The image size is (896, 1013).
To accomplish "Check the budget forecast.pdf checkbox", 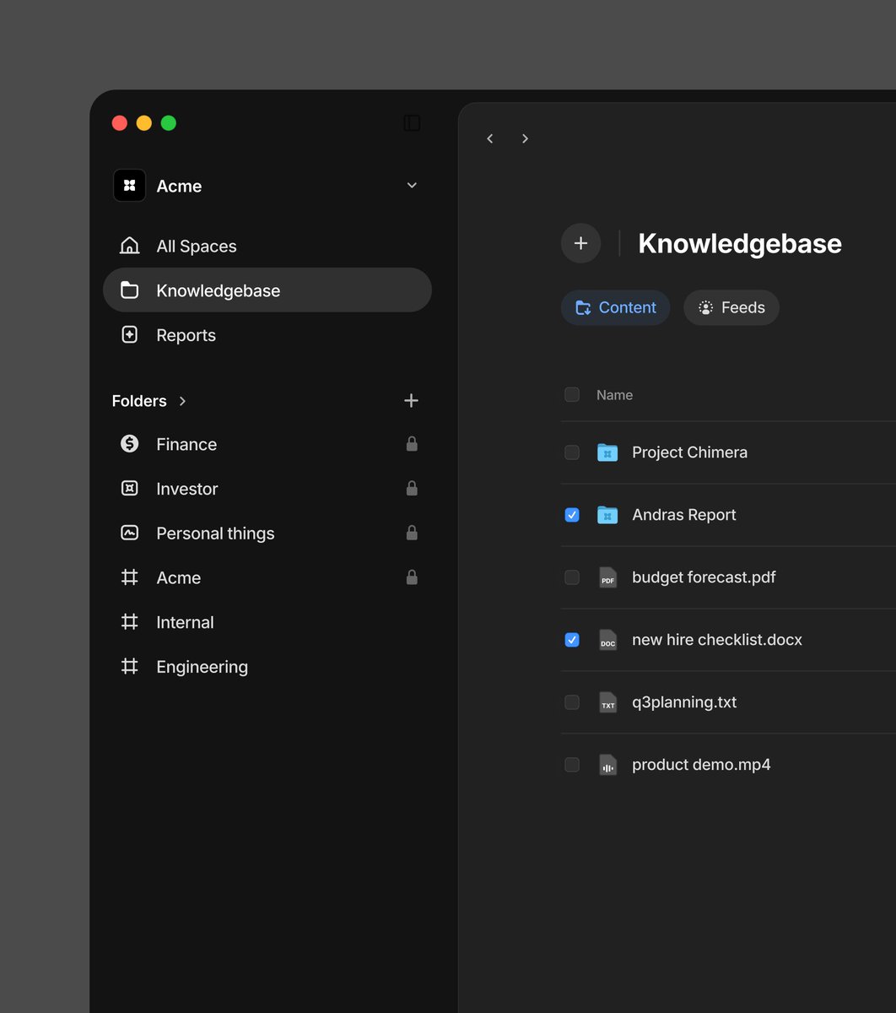I will (x=572, y=577).
